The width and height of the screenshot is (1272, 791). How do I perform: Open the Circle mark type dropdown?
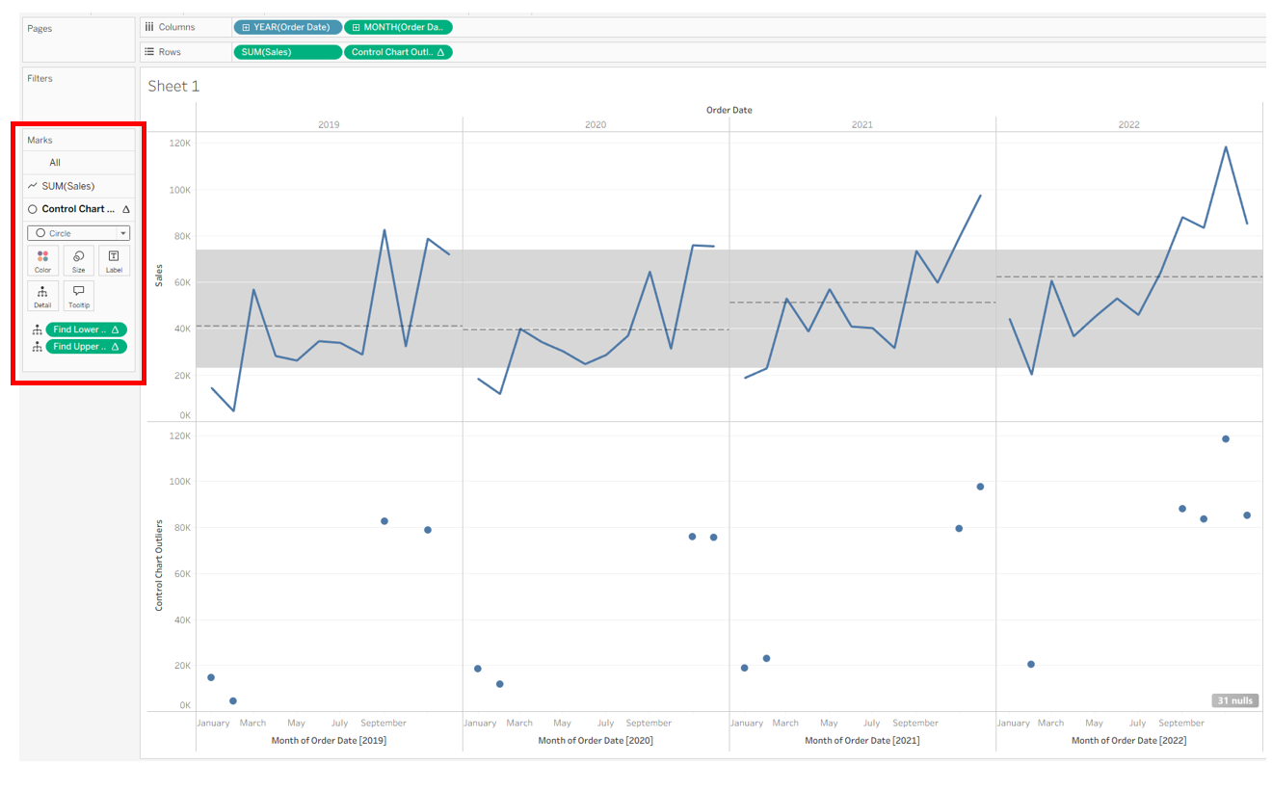[x=122, y=233]
